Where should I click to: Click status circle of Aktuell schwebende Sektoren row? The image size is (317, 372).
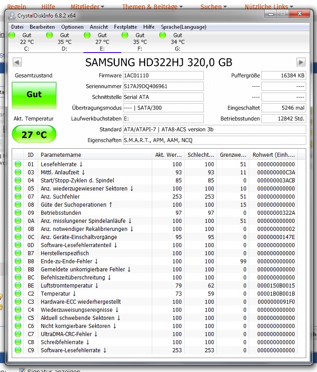point(18,318)
